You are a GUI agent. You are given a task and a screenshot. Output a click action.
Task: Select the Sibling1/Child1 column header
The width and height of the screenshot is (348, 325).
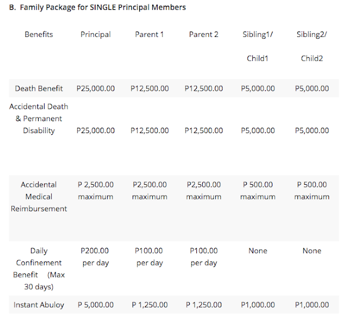[258, 46]
